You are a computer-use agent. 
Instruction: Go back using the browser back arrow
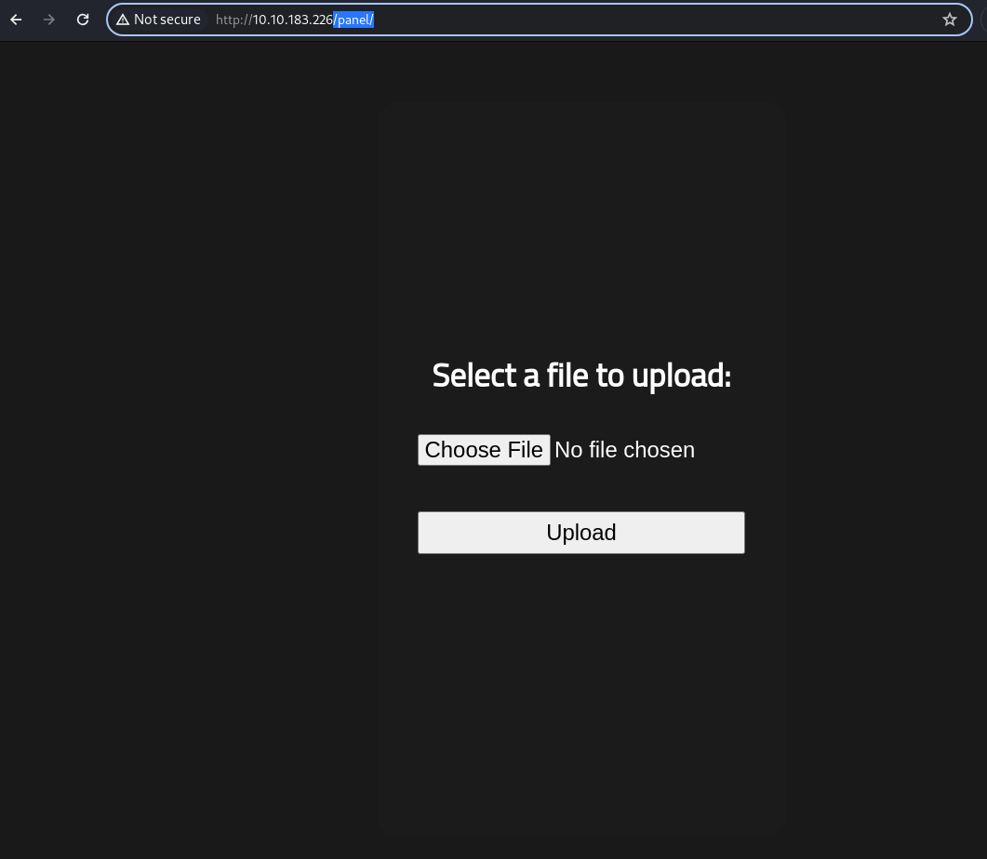[17, 20]
